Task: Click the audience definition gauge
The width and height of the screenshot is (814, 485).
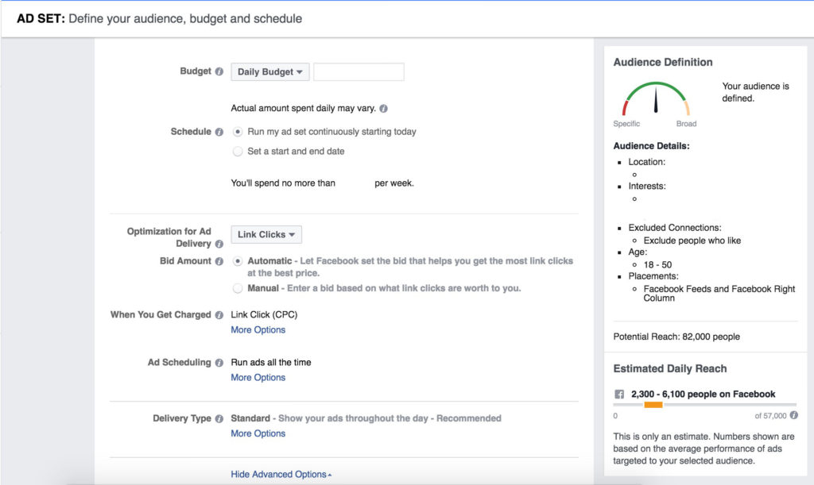Action: [x=656, y=98]
